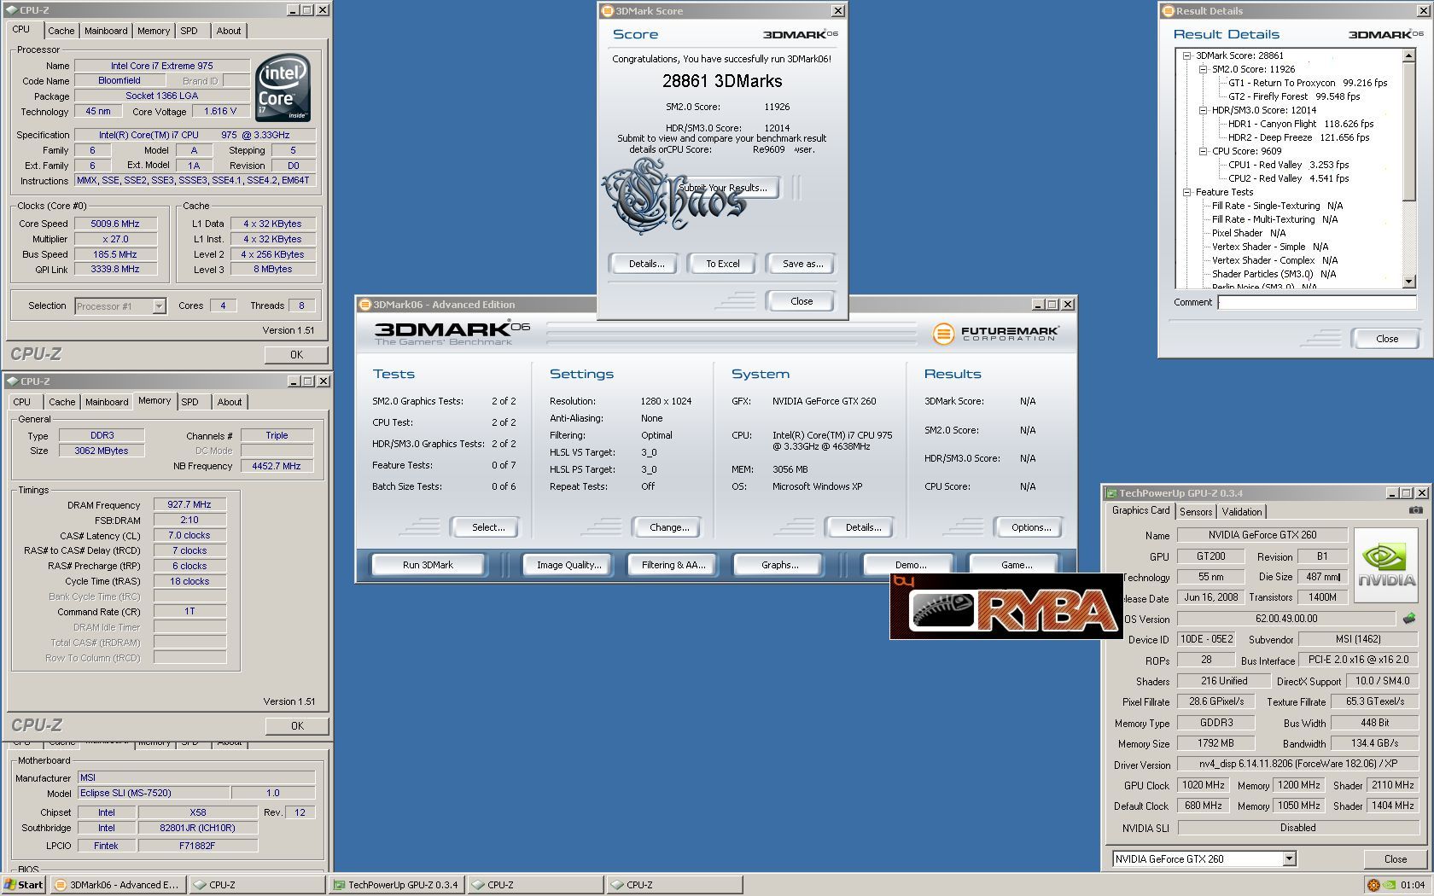Select the CPU1 - Red Valley result
Image resolution: width=1434 pixels, height=896 pixels.
1289,165
